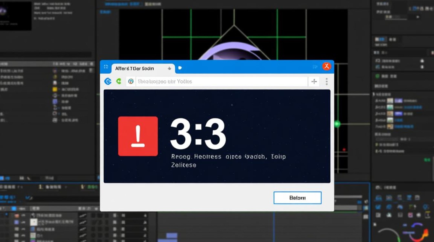Screen dimensions: 434x242
Task: Click the red exclamation warning icon
Action: [138, 136]
